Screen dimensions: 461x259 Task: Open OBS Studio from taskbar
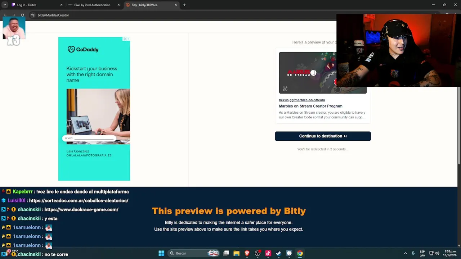click(258, 253)
